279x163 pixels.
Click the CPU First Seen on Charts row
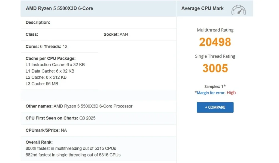(60, 118)
